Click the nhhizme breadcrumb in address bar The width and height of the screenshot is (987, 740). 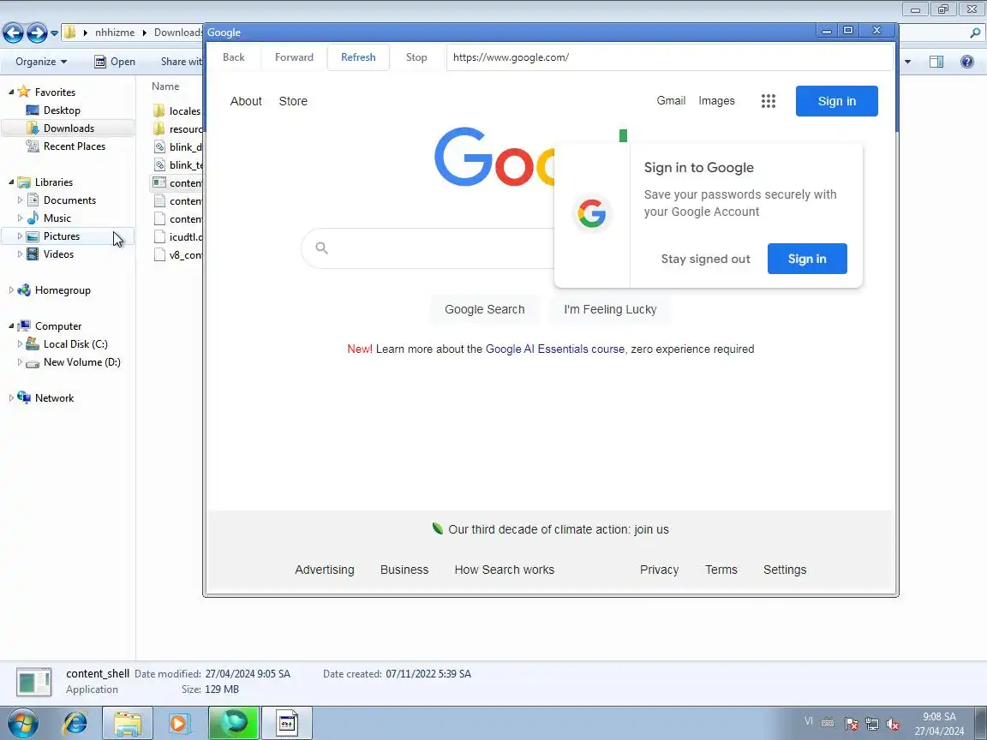115,33
